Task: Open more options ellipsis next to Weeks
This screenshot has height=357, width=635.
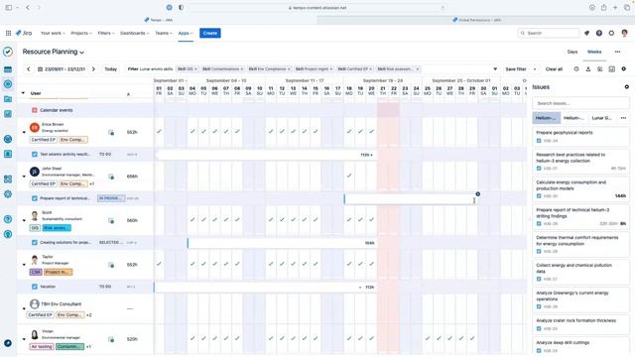Action: 617,52
